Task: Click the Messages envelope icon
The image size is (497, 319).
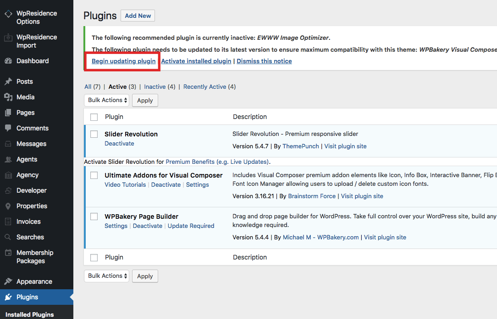Action: (9, 144)
